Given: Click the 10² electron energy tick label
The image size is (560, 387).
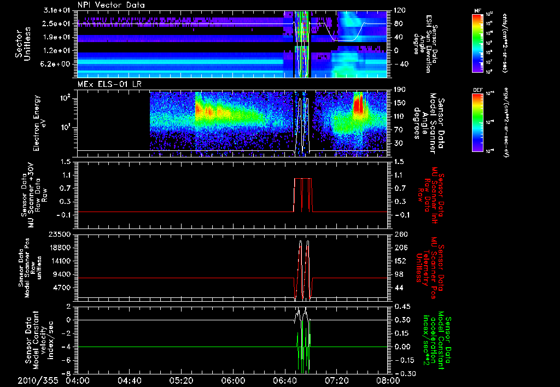Looking at the screenshot, I should coord(66,98).
